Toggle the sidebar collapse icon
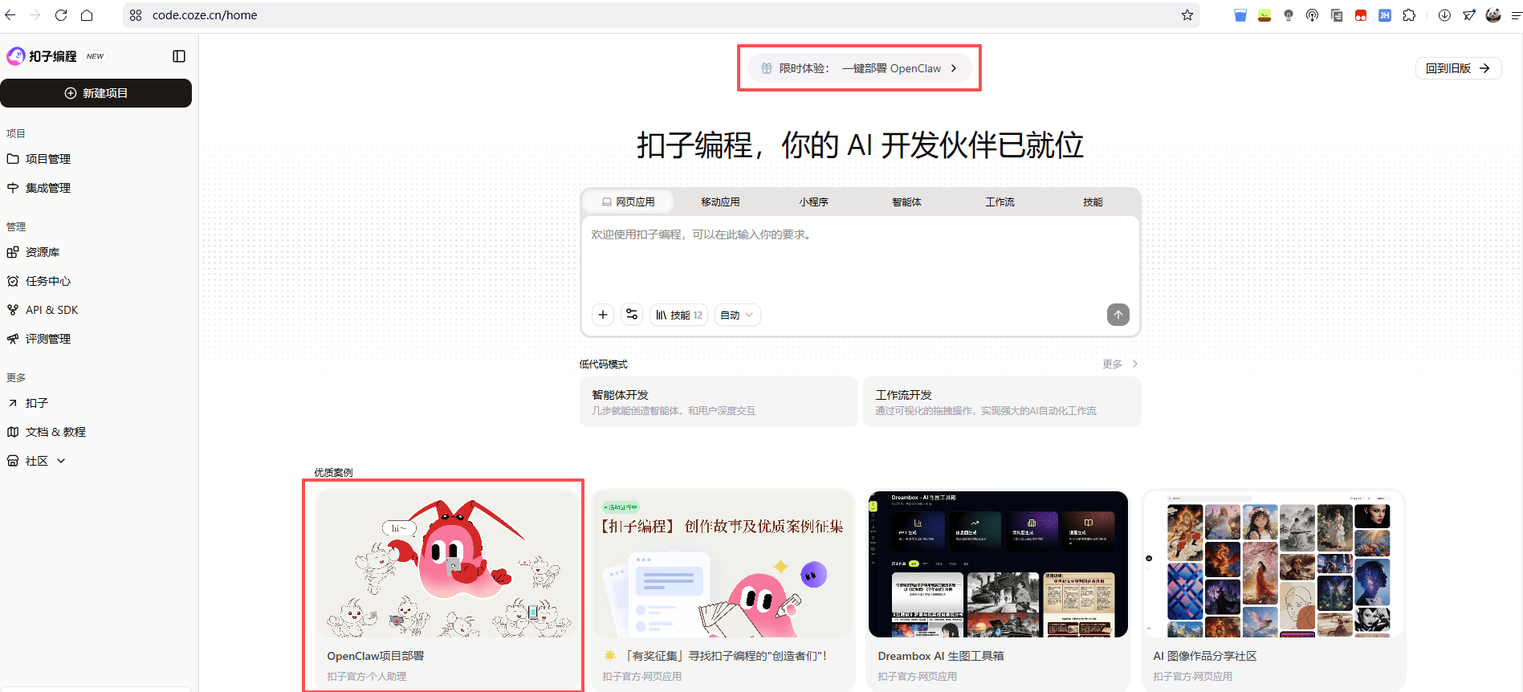 point(179,56)
